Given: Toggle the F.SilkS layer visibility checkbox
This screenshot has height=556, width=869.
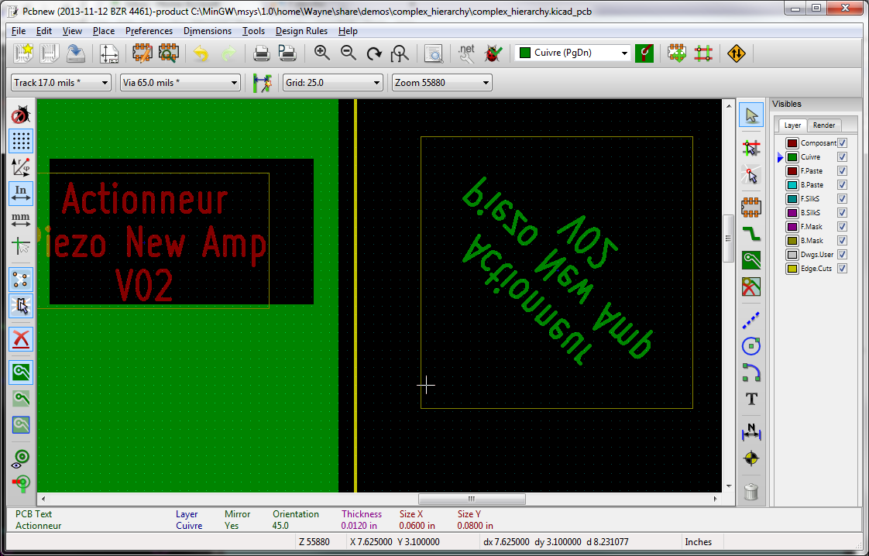Looking at the screenshot, I should point(843,199).
